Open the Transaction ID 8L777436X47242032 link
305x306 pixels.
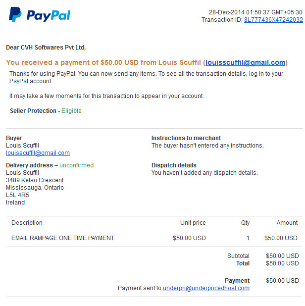click(x=273, y=20)
